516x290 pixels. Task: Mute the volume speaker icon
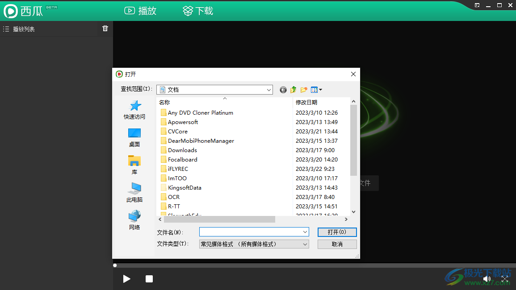pyautogui.click(x=487, y=278)
